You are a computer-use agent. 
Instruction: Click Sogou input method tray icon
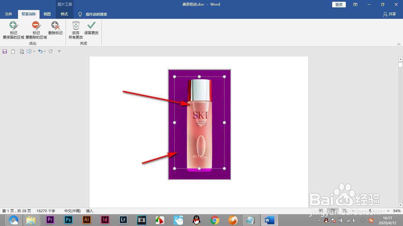371,220
